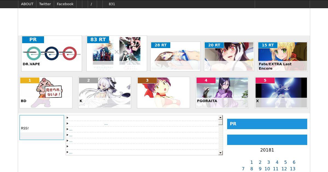Open the 20 RT article thumbnail
The image size is (328, 172).
click(229, 57)
